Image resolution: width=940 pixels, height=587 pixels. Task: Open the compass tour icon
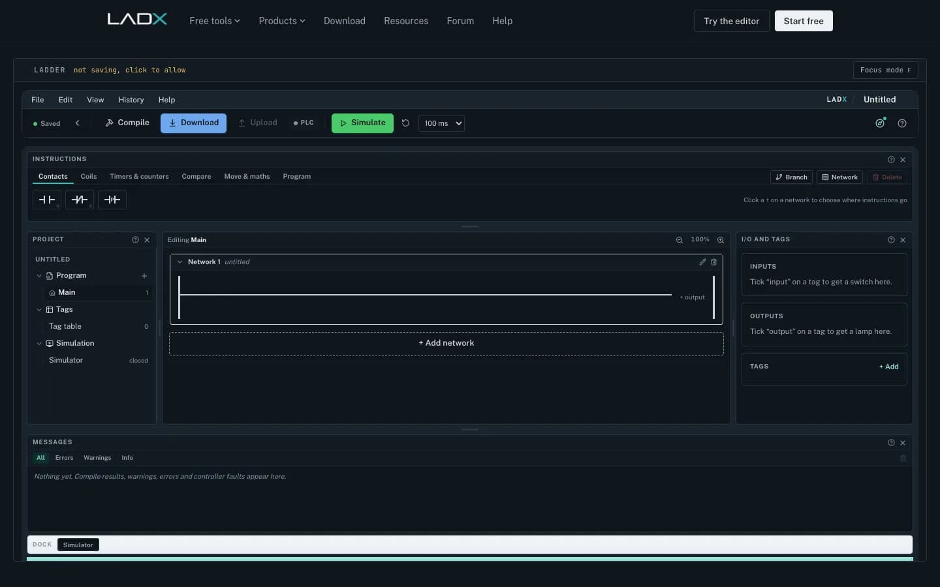tap(880, 123)
